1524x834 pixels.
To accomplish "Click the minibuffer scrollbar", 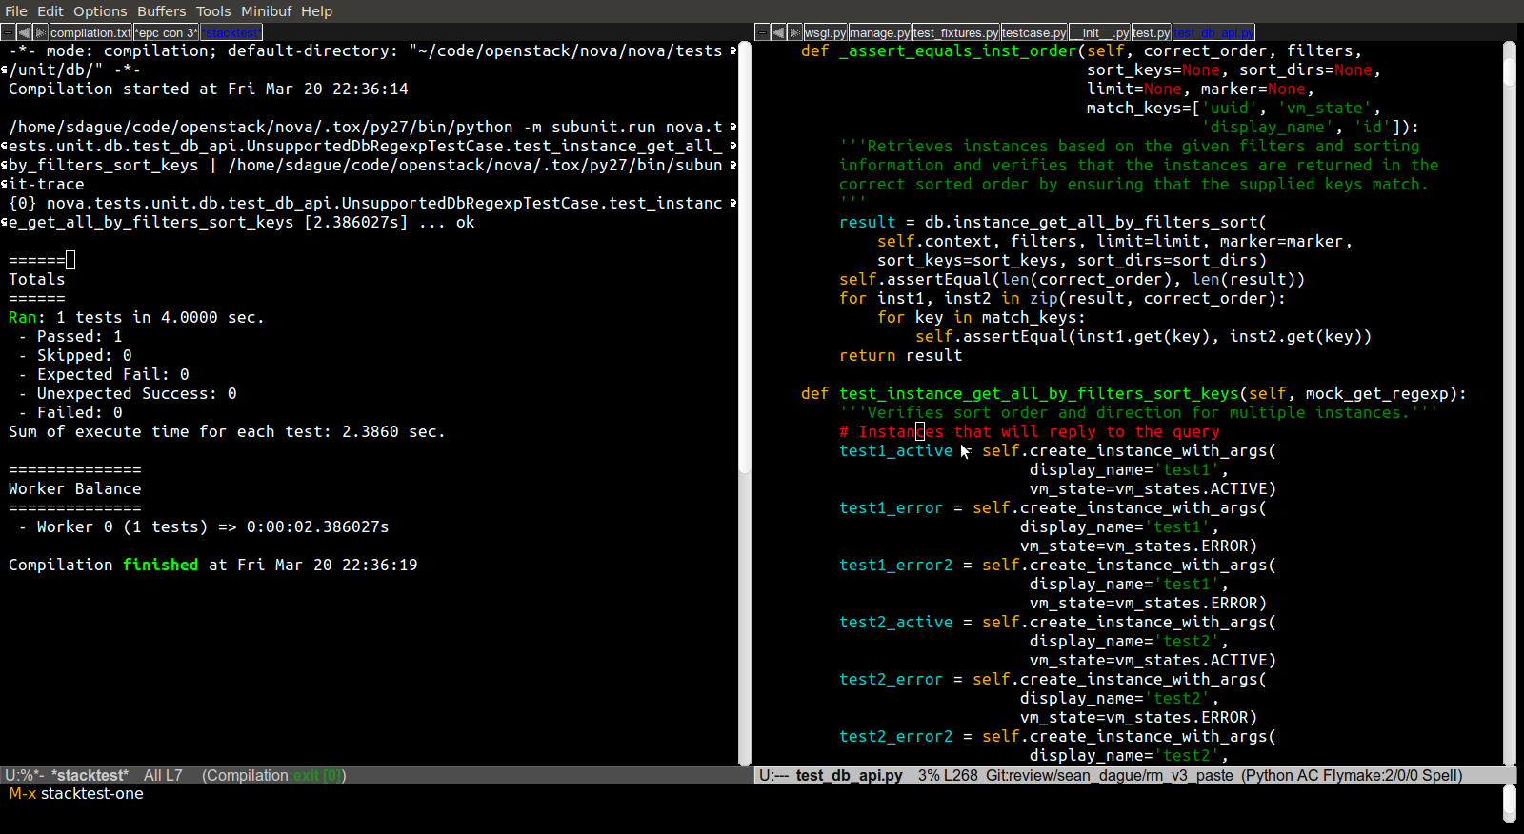I will tap(1509, 804).
